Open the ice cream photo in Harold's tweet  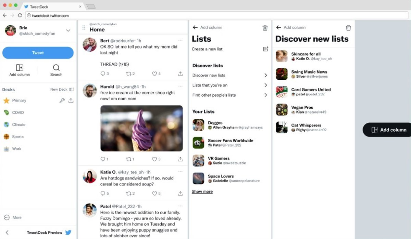pyautogui.click(x=141, y=128)
